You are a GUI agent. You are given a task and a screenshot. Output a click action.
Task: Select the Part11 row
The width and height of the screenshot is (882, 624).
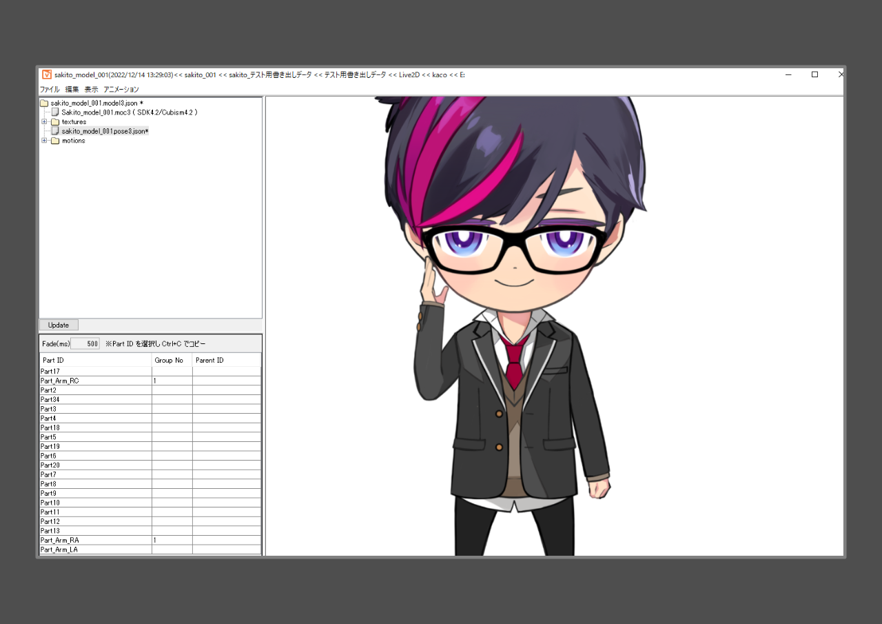150,512
